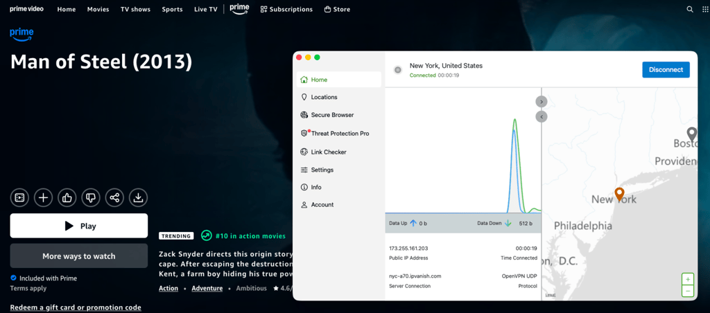
Task: Click the thumbs up like icon
Action: tap(67, 197)
